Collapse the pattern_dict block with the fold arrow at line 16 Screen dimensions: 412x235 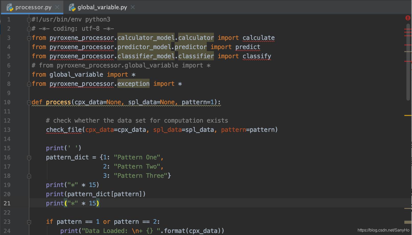coord(29,157)
